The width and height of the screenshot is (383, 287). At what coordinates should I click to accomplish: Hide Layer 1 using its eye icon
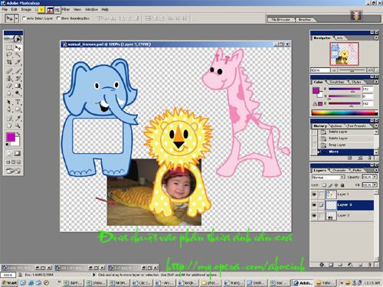click(x=314, y=194)
